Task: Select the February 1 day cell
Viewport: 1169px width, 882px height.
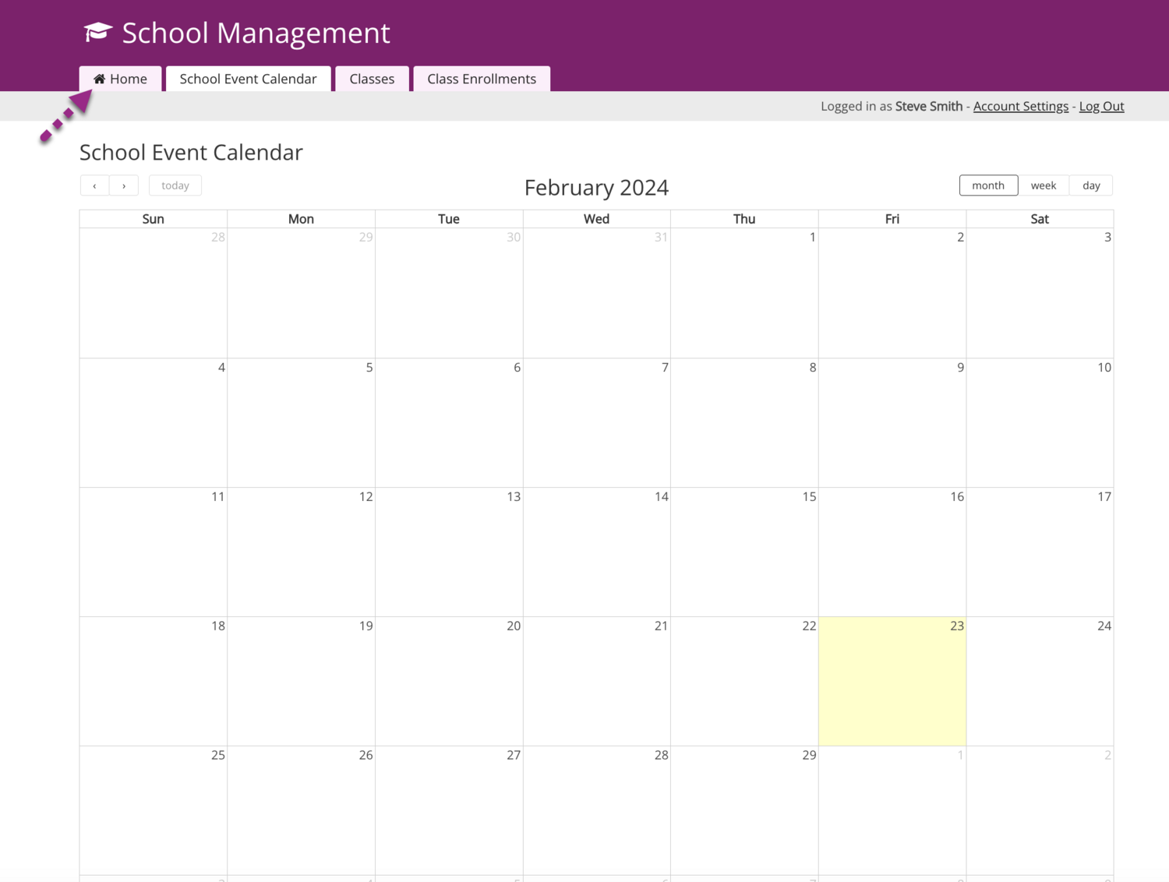Action: coord(744,294)
